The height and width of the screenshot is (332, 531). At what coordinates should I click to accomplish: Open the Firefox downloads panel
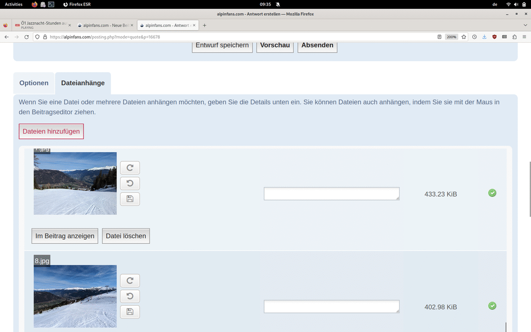pyautogui.click(x=484, y=37)
